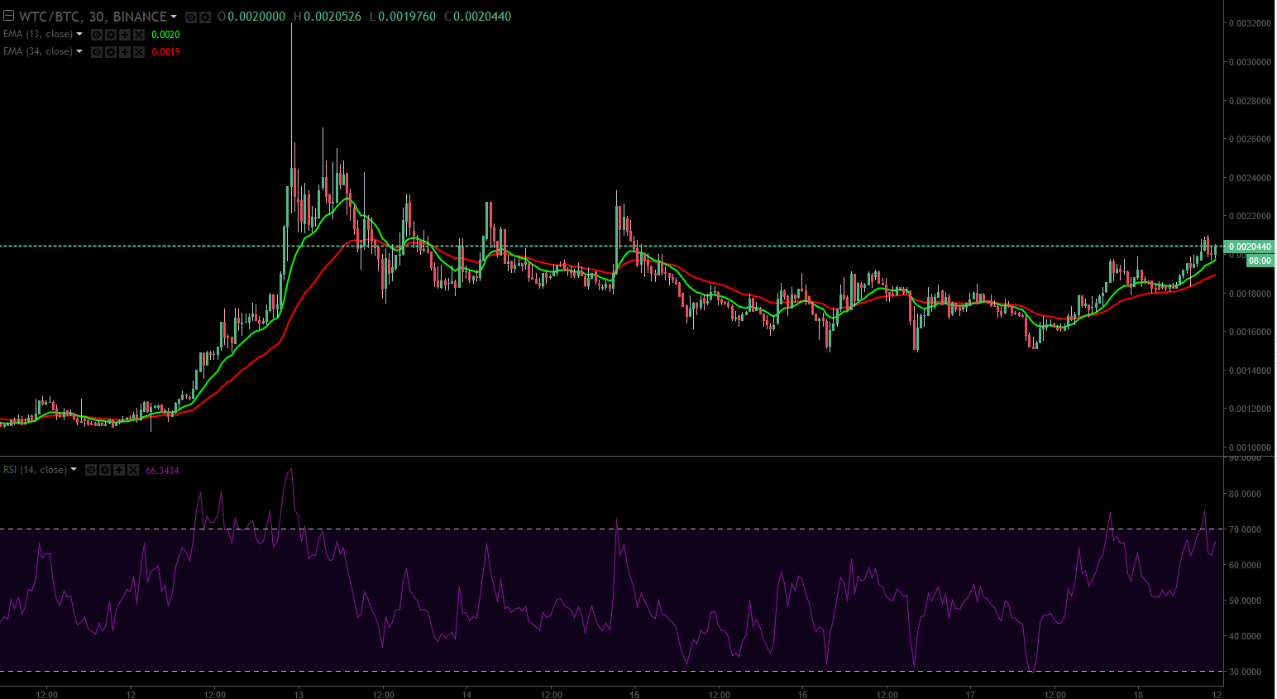Open the EMA (34, close) dropdown arrow
1277x699 pixels.
pos(79,51)
